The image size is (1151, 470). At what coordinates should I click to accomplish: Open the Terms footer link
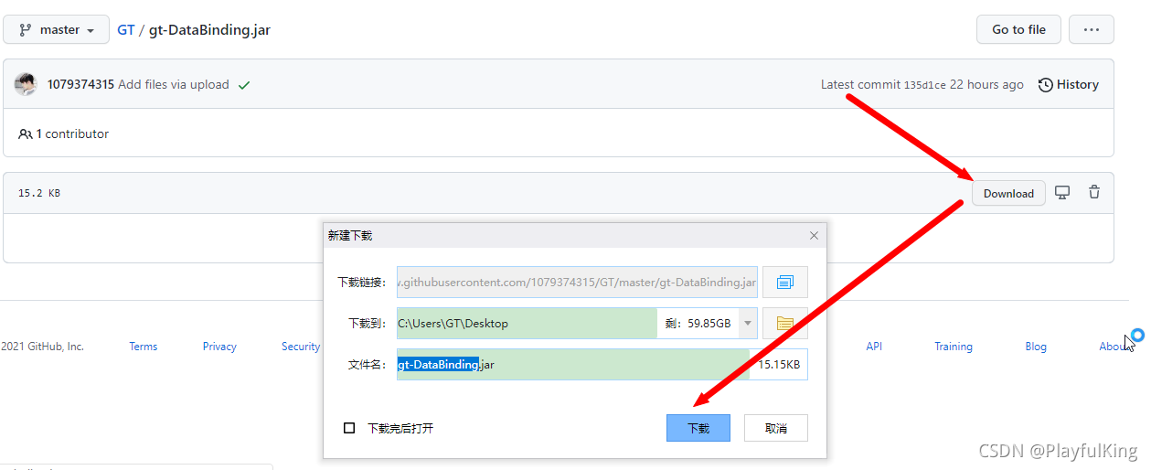tap(143, 347)
